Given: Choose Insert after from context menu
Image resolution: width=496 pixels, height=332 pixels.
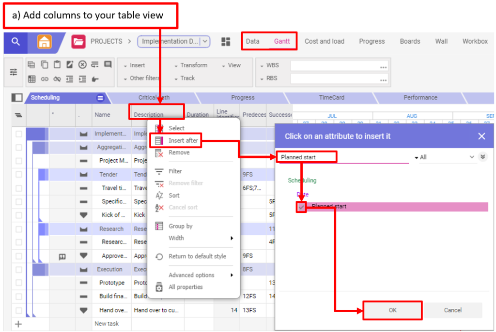Looking at the screenshot, I should tap(183, 140).
